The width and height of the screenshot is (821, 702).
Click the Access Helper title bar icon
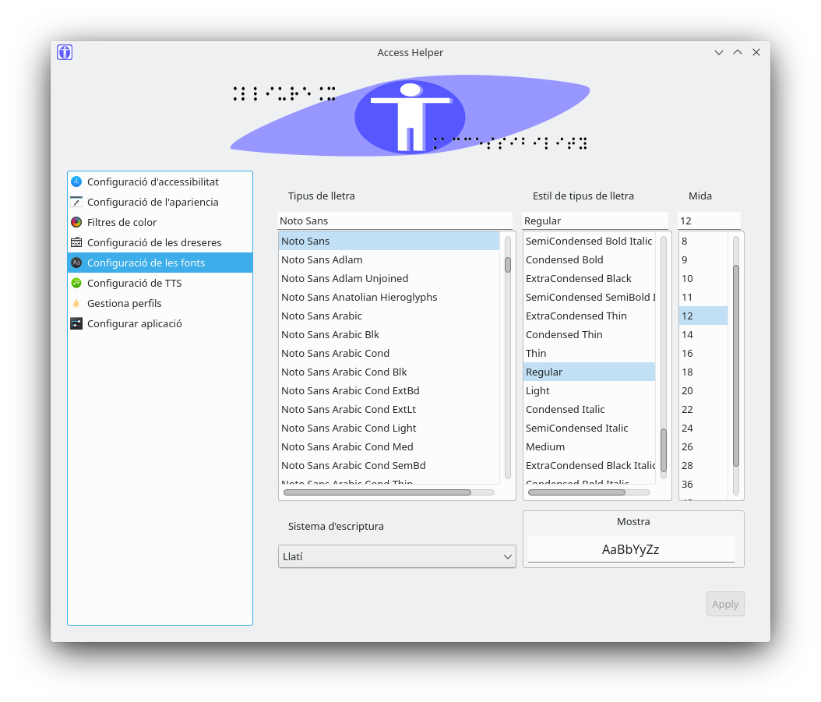[x=65, y=52]
